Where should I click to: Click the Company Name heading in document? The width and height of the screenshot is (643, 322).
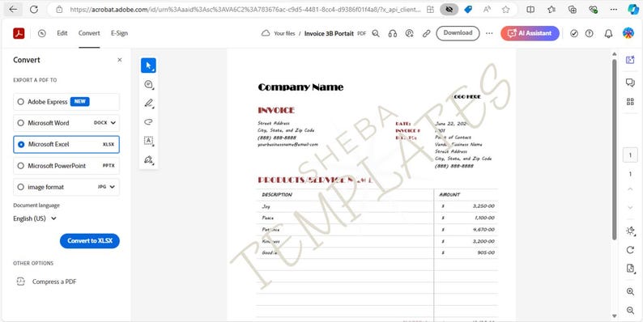click(300, 87)
